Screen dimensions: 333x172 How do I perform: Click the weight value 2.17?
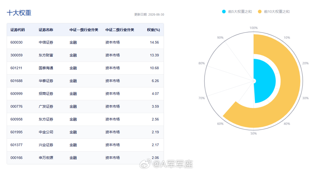[155, 145]
